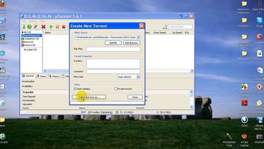Enable the Private torrent checkbox
Viewport: 264px width, 149px height.
pos(115,89)
